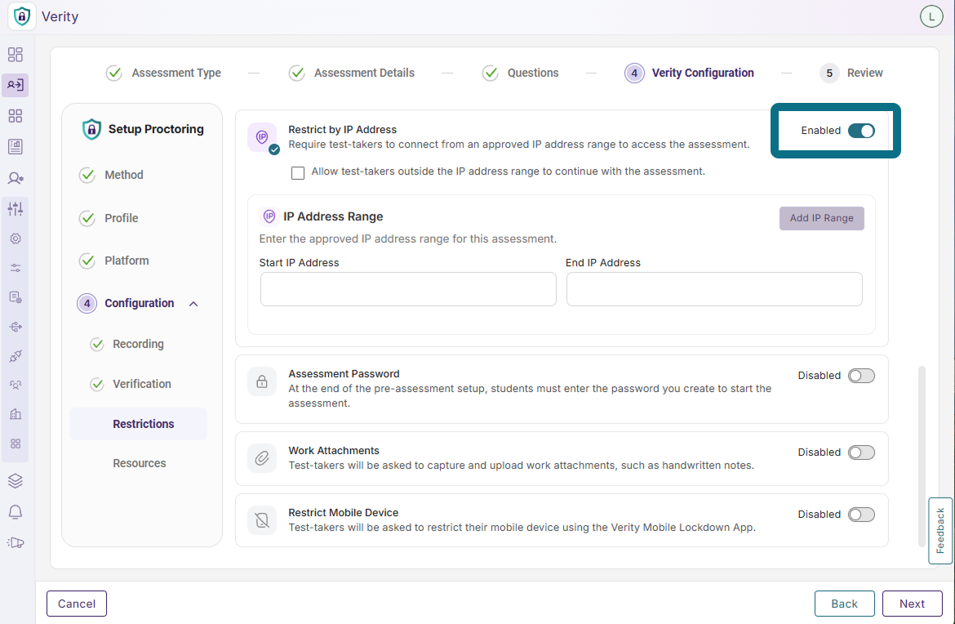The image size is (955, 624).
Task: Open the Platform proctoring step
Action: click(x=114, y=261)
